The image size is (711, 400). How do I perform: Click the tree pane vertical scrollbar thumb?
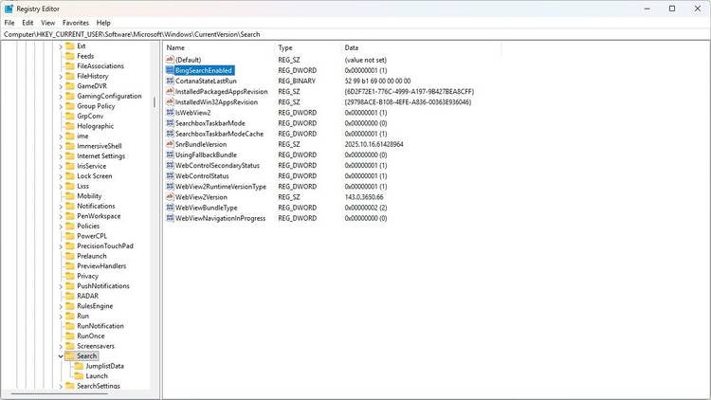(155, 102)
